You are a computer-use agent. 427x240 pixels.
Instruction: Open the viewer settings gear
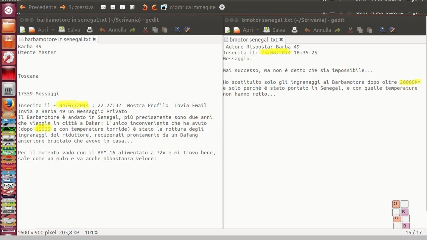pyautogui.click(x=222, y=7)
